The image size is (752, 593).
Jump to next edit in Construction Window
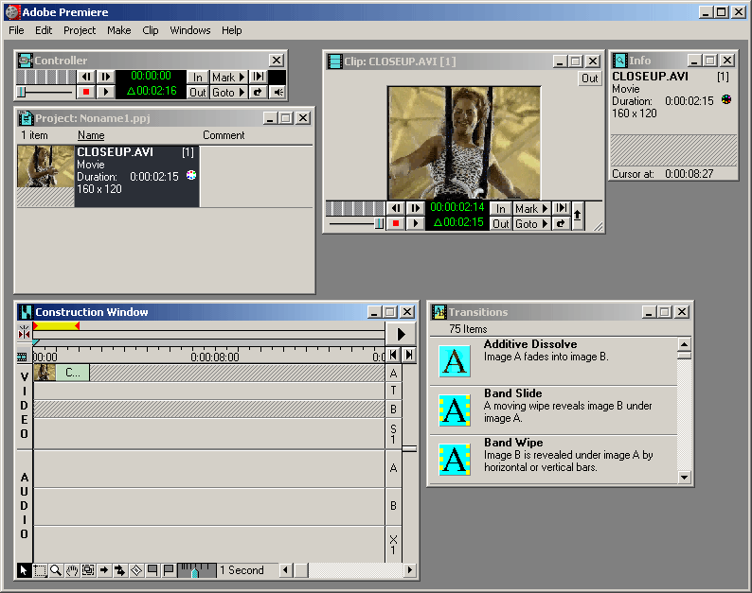point(409,355)
